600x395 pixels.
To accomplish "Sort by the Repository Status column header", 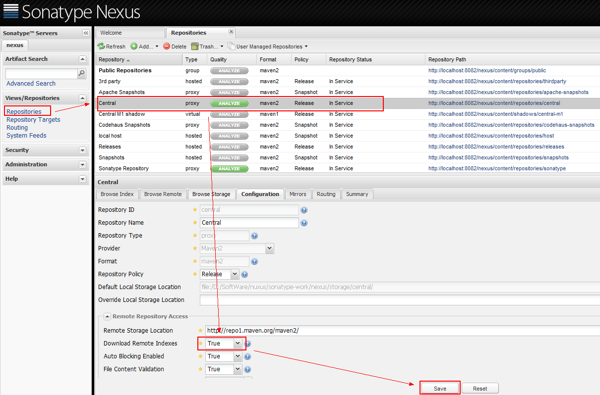I will click(x=375, y=59).
